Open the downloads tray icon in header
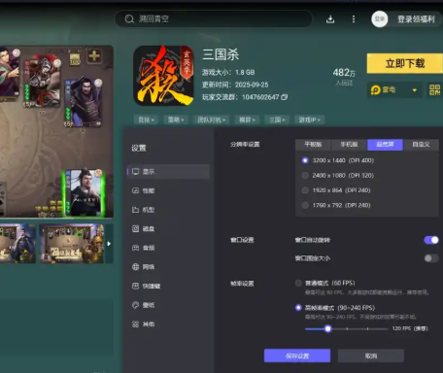 (330, 19)
